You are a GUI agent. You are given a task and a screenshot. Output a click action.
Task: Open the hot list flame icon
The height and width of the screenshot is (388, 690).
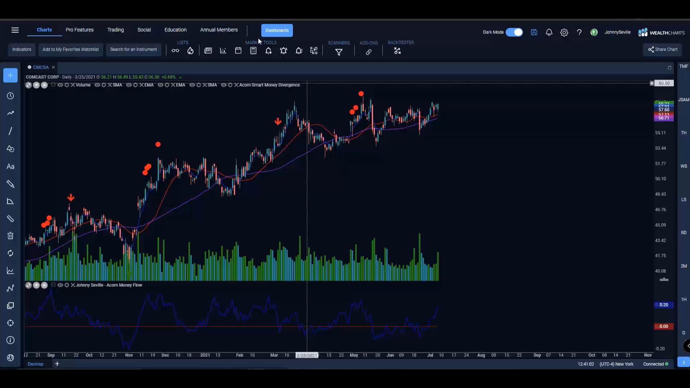coord(190,51)
